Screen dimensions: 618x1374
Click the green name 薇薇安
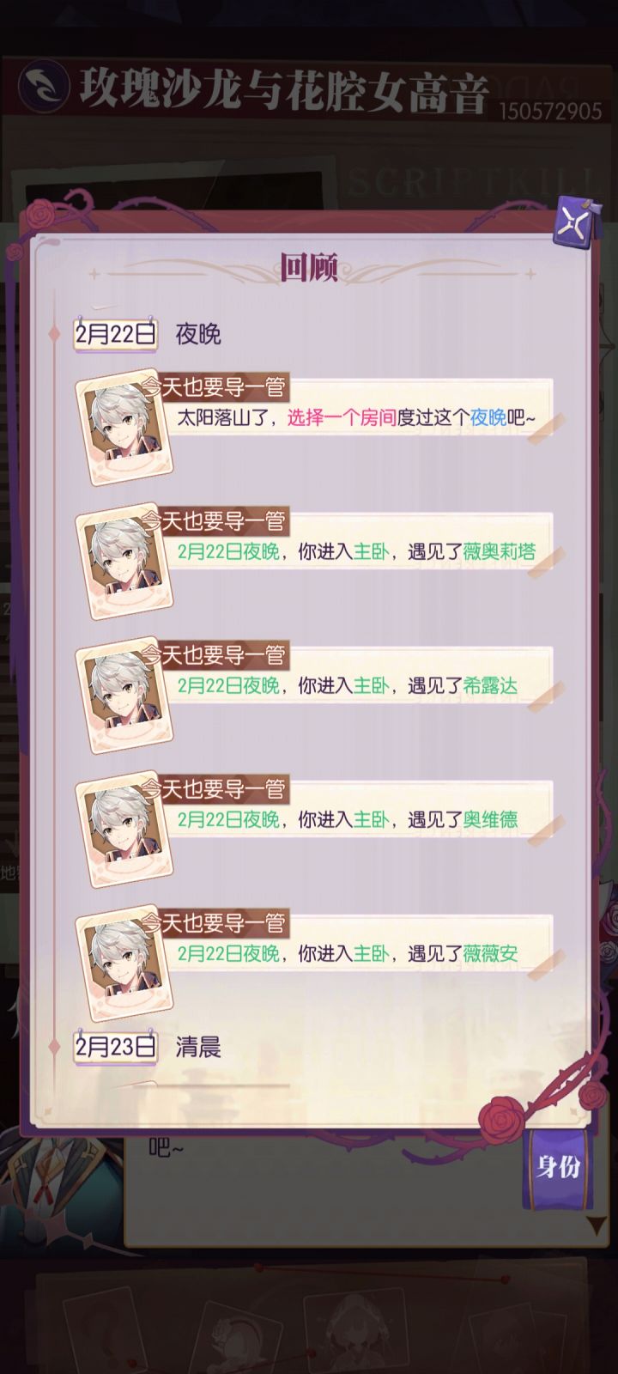[490, 953]
